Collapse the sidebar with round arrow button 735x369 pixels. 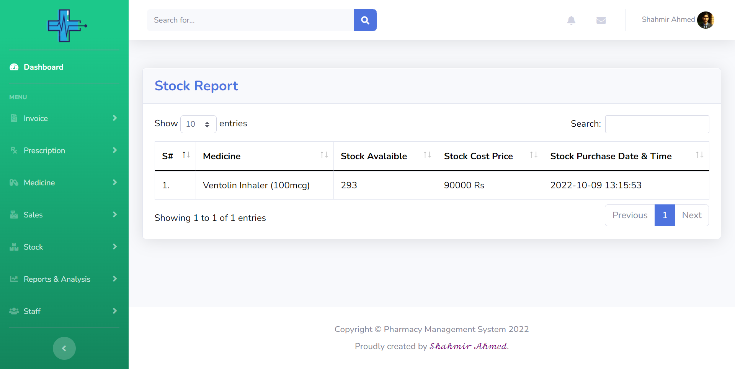[x=64, y=348]
